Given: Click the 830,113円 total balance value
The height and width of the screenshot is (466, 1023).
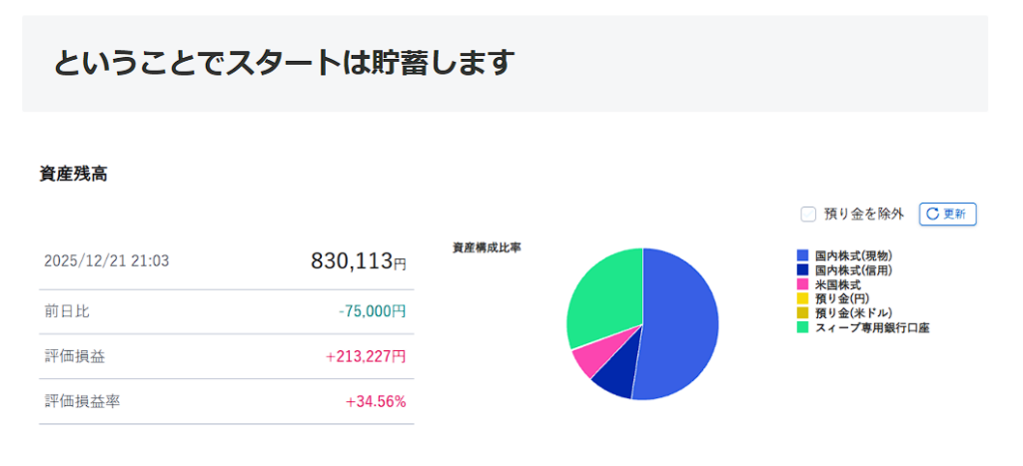Looking at the screenshot, I should point(358,261).
